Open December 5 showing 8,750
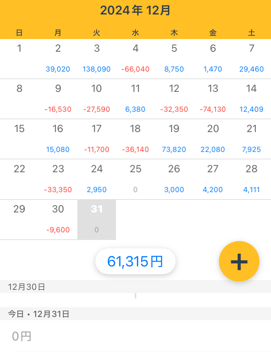Image resolution: width=271 pixels, height=356 pixels. 174,59
